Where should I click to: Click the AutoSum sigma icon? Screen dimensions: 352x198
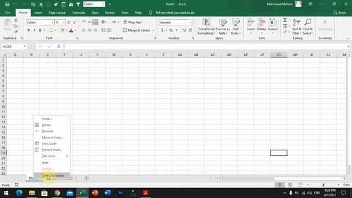point(285,20)
